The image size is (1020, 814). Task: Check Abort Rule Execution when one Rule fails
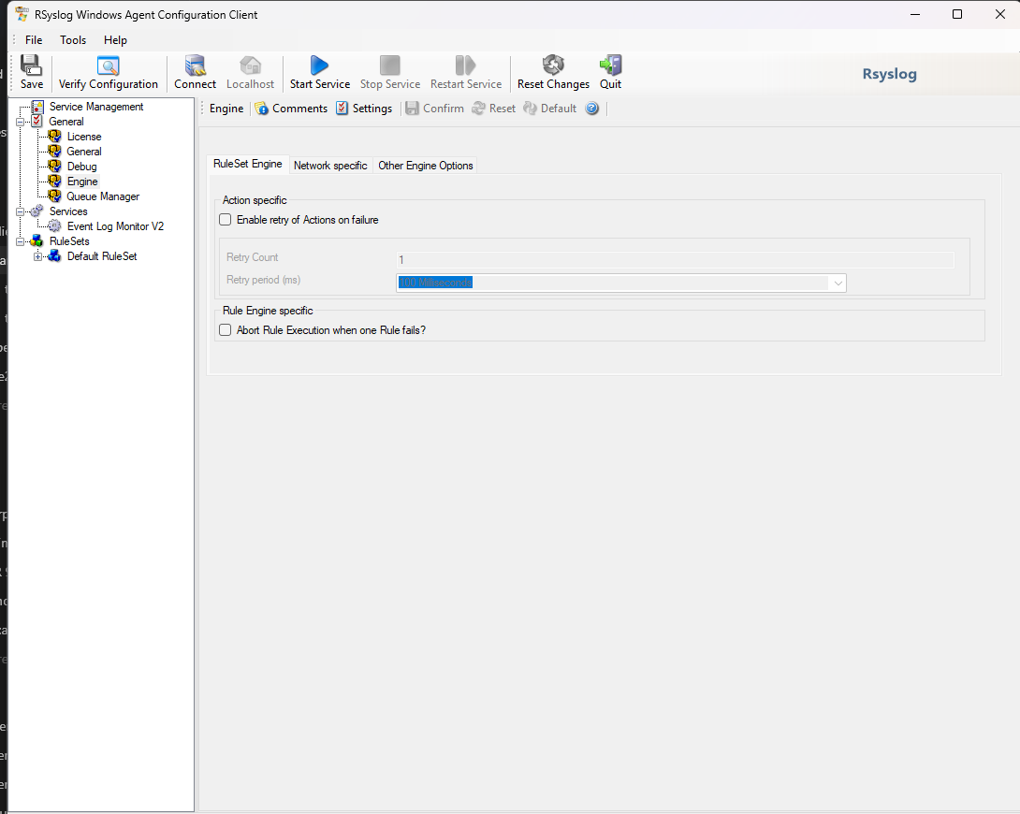(226, 330)
